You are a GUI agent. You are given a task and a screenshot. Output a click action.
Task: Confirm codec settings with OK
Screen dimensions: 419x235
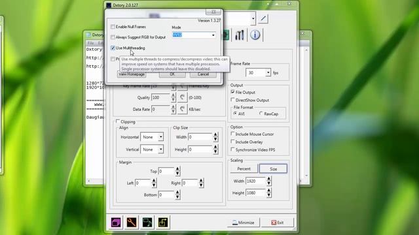[172, 74]
